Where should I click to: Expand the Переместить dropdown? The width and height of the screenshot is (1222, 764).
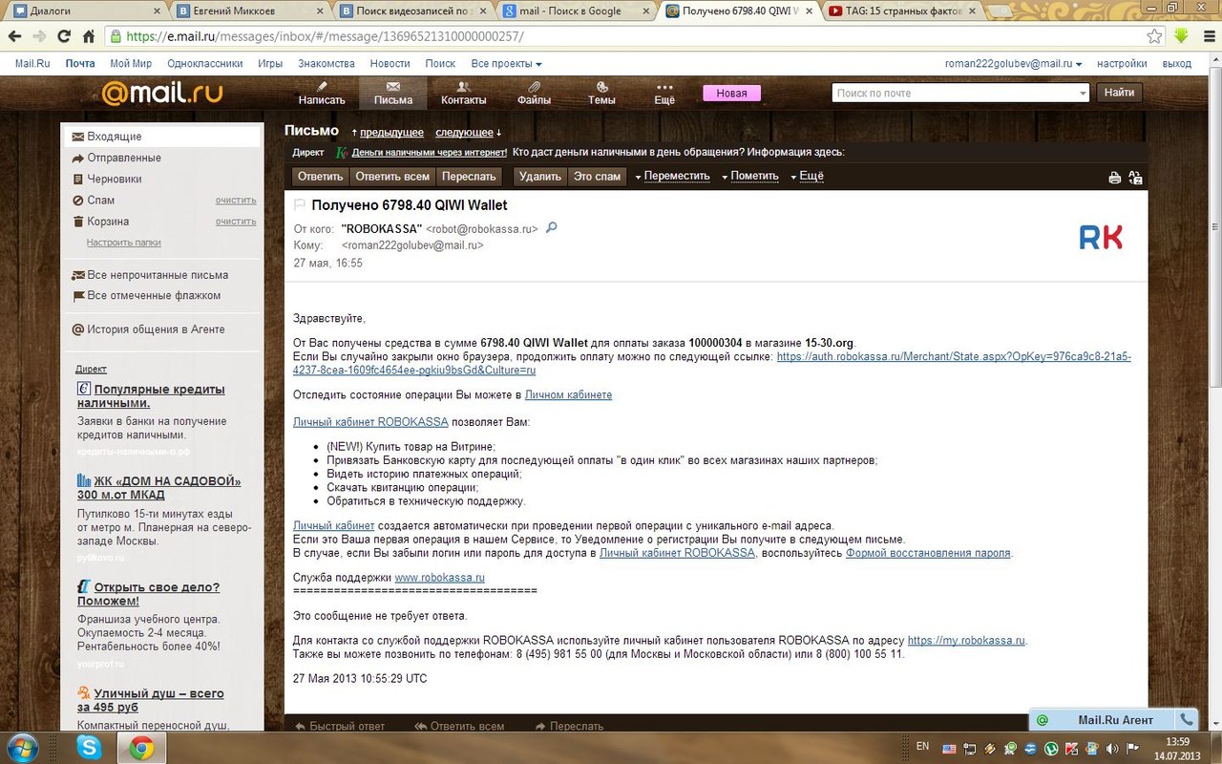[x=673, y=177]
